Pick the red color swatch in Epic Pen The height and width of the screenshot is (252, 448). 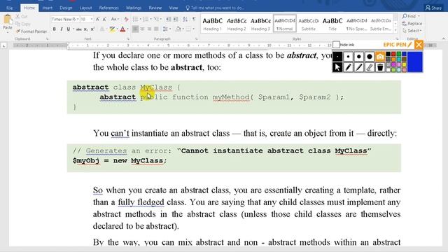[393, 54]
